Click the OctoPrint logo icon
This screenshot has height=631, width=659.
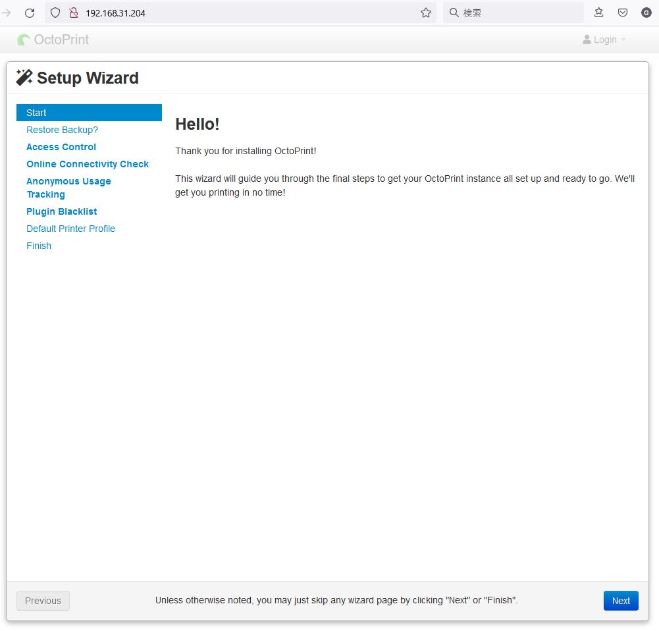tap(24, 40)
